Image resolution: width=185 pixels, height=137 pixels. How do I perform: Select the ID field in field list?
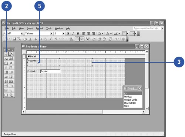(133, 93)
